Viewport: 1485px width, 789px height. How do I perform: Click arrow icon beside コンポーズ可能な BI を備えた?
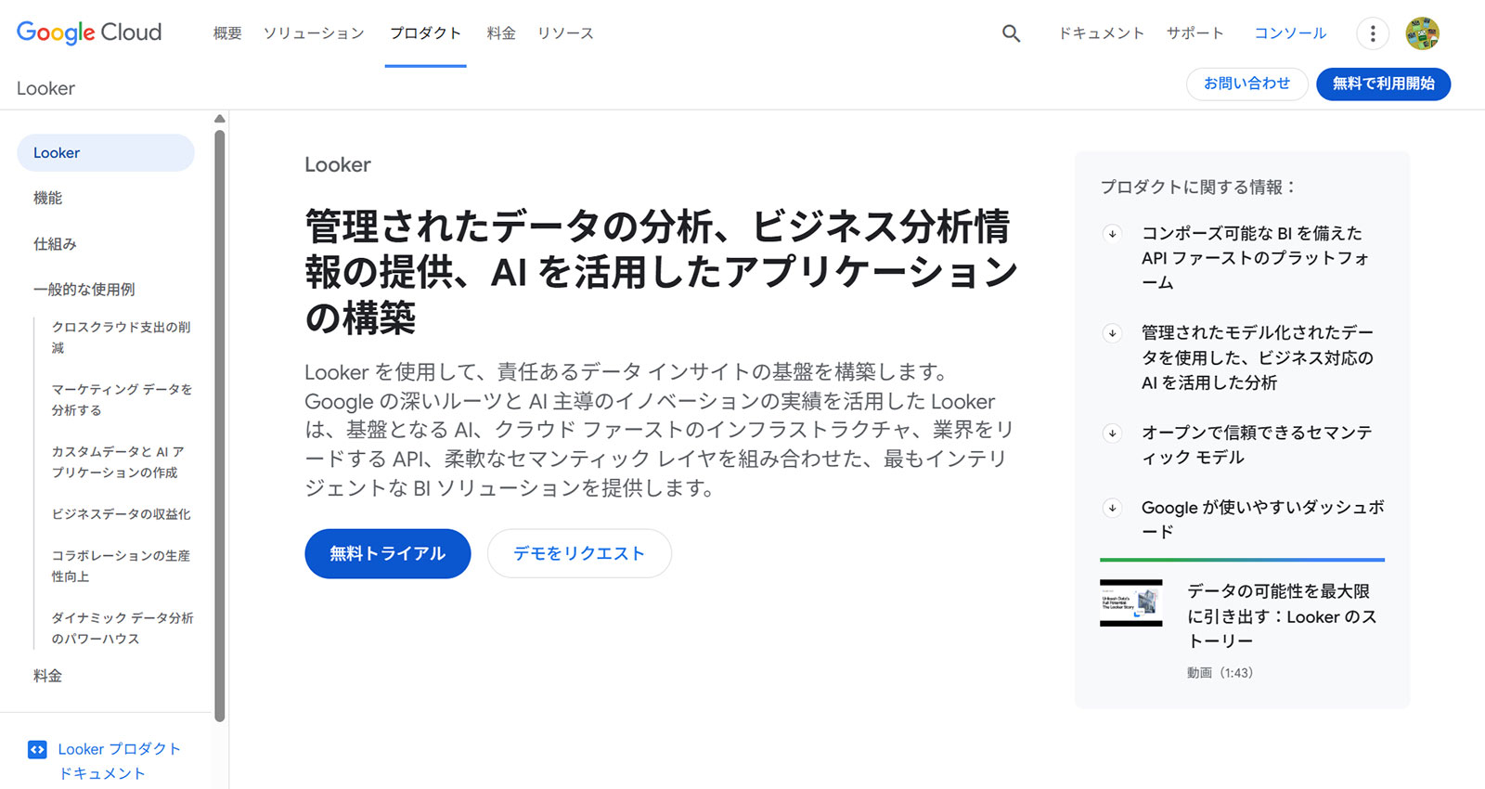click(x=1112, y=233)
